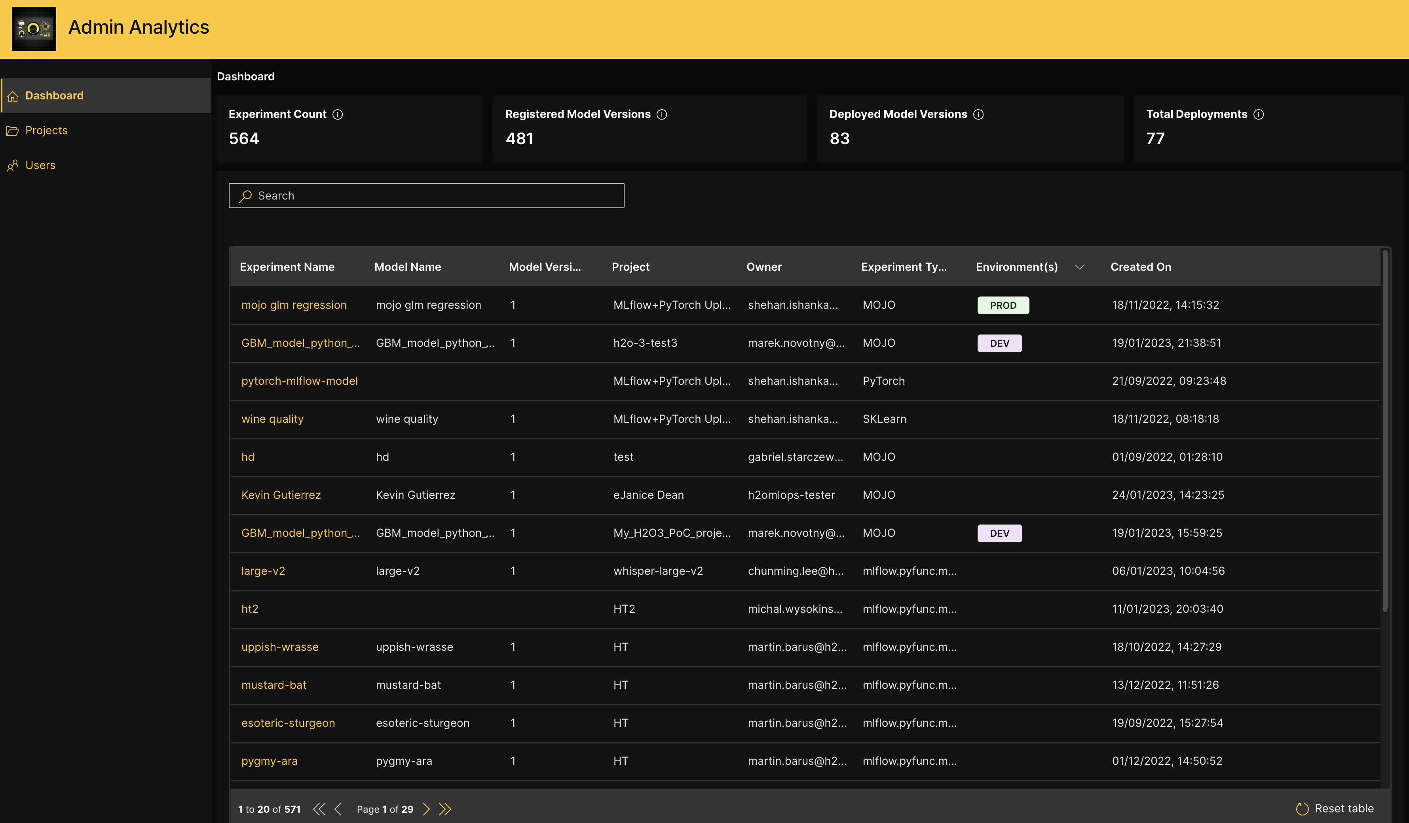Open the wine quality experiment
Screen dimensions: 1409x823
(272, 419)
